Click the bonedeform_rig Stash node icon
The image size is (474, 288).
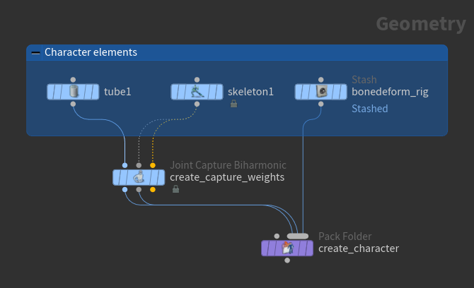pos(321,91)
